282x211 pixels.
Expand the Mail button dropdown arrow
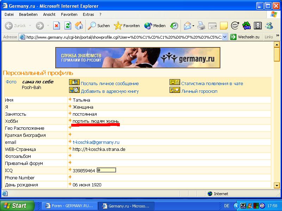tap(193, 26)
